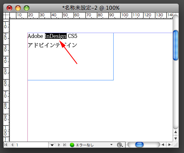This screenshot has height=153, width=184.
Task: Click the scroll right arrow
Action: pos(169,144)
